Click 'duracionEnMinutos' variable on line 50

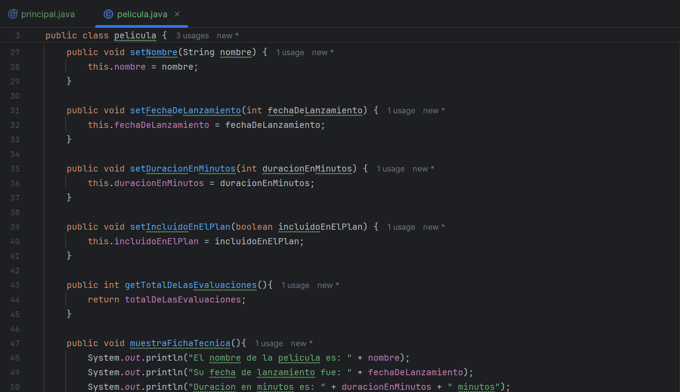[386, 387]
